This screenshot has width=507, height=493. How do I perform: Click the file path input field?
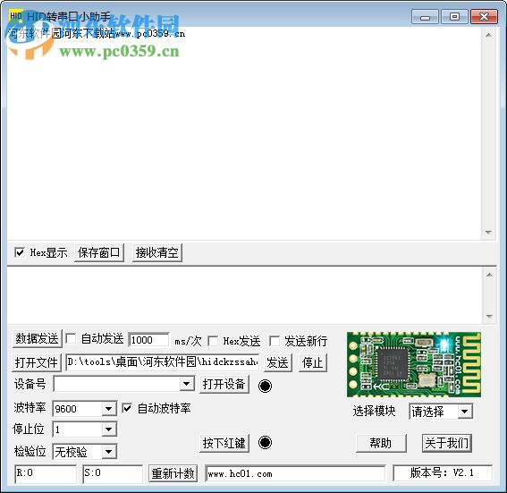point(163,362)
